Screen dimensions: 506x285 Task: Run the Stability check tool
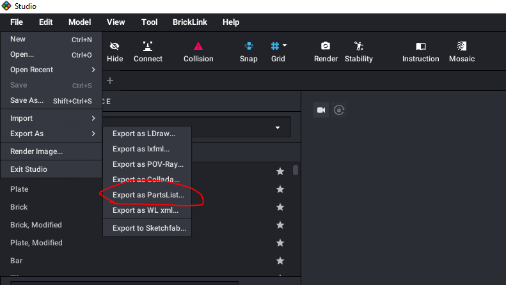point(358,52)
